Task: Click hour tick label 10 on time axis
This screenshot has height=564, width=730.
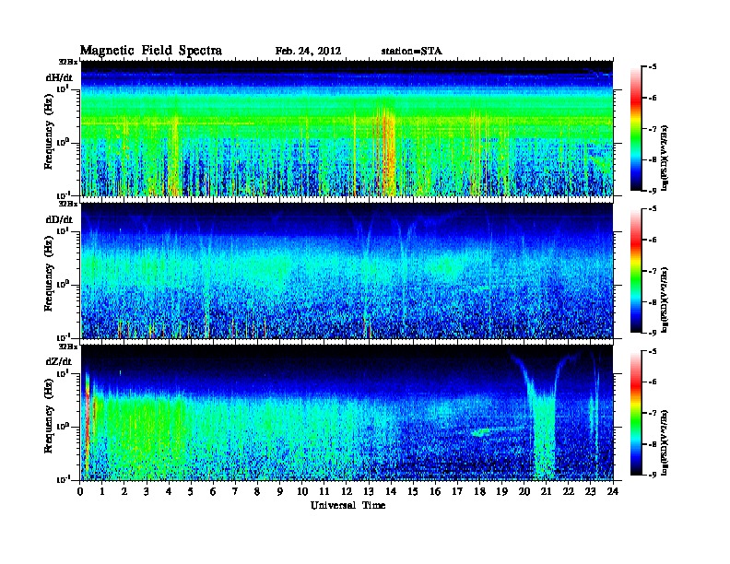Action: (302, 492)
